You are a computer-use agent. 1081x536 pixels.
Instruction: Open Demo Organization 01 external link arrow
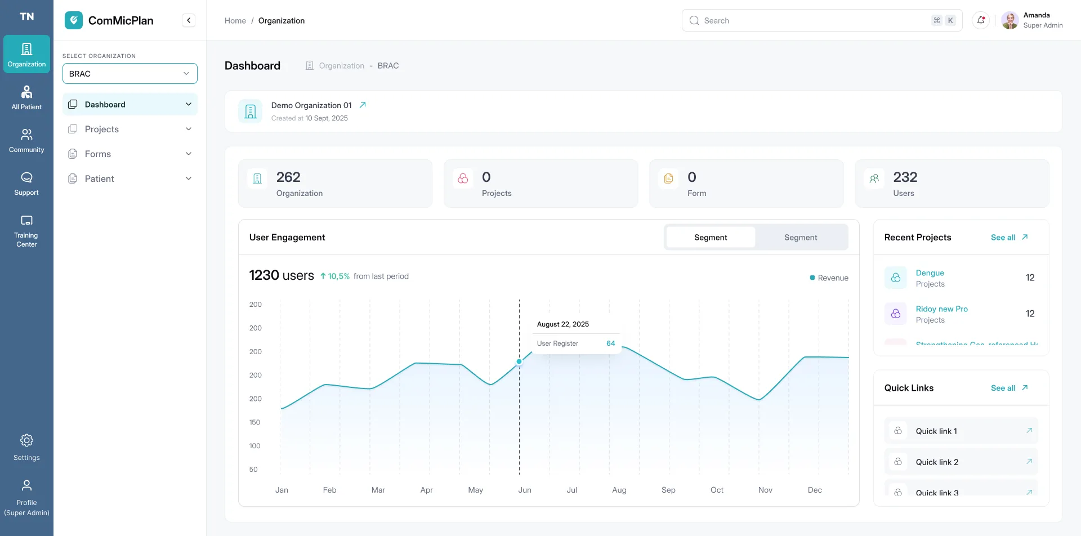363,105
